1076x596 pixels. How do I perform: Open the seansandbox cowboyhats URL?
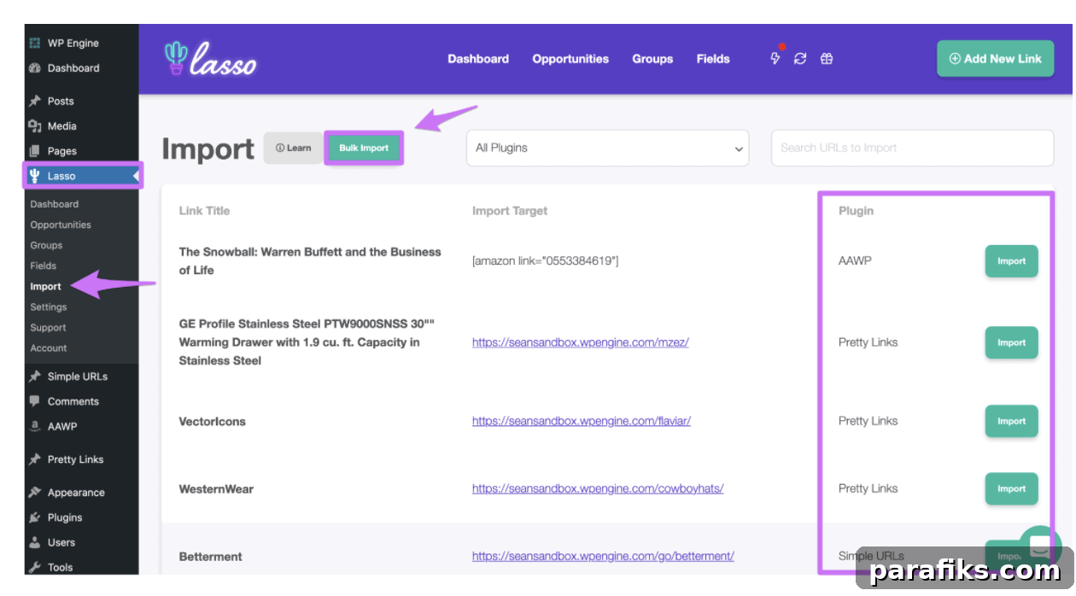[x=598, y=488]
